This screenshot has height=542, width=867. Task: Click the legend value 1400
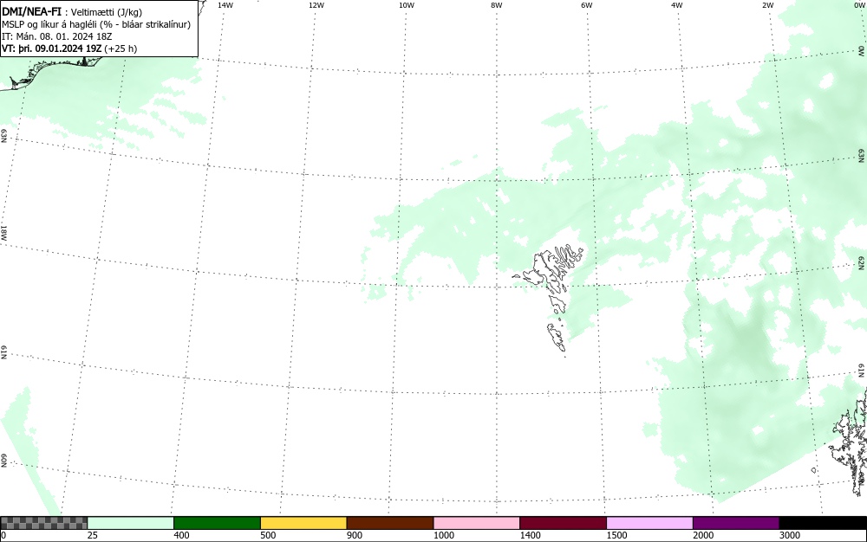pos(531,535)
